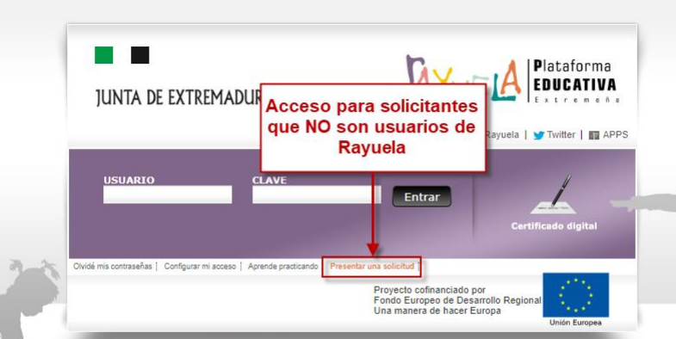Open Aprende practicando link

coord(282,266)
